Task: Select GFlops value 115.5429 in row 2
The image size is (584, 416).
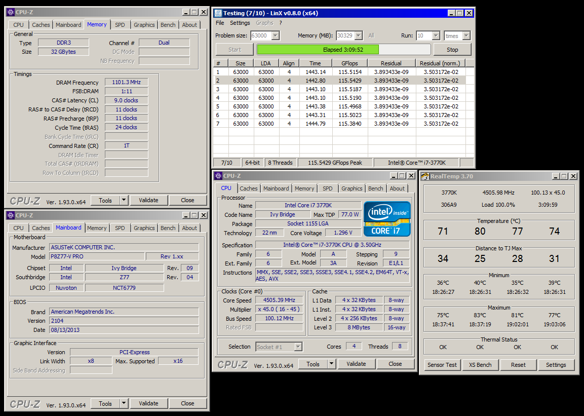Action: 349,81
